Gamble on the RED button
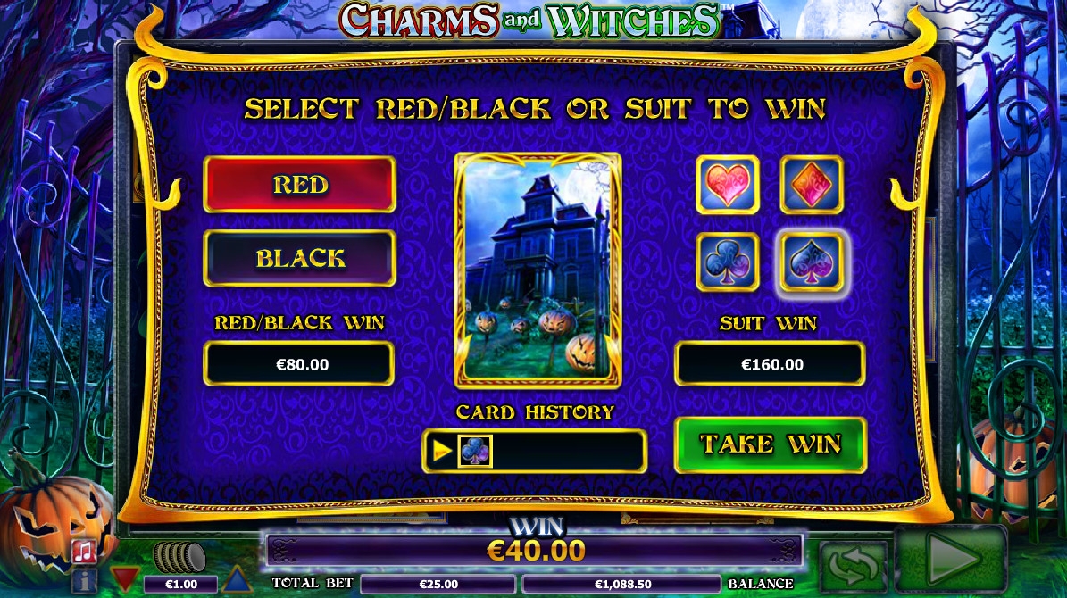 [x=299, y=185]
